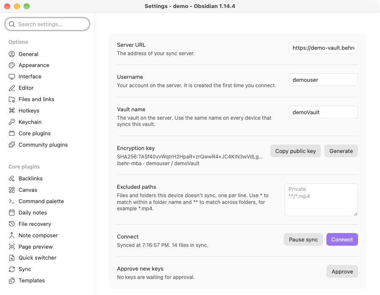
Task: Click the SHA256 key fingerprint text
Action: click(x=190, y=157)
